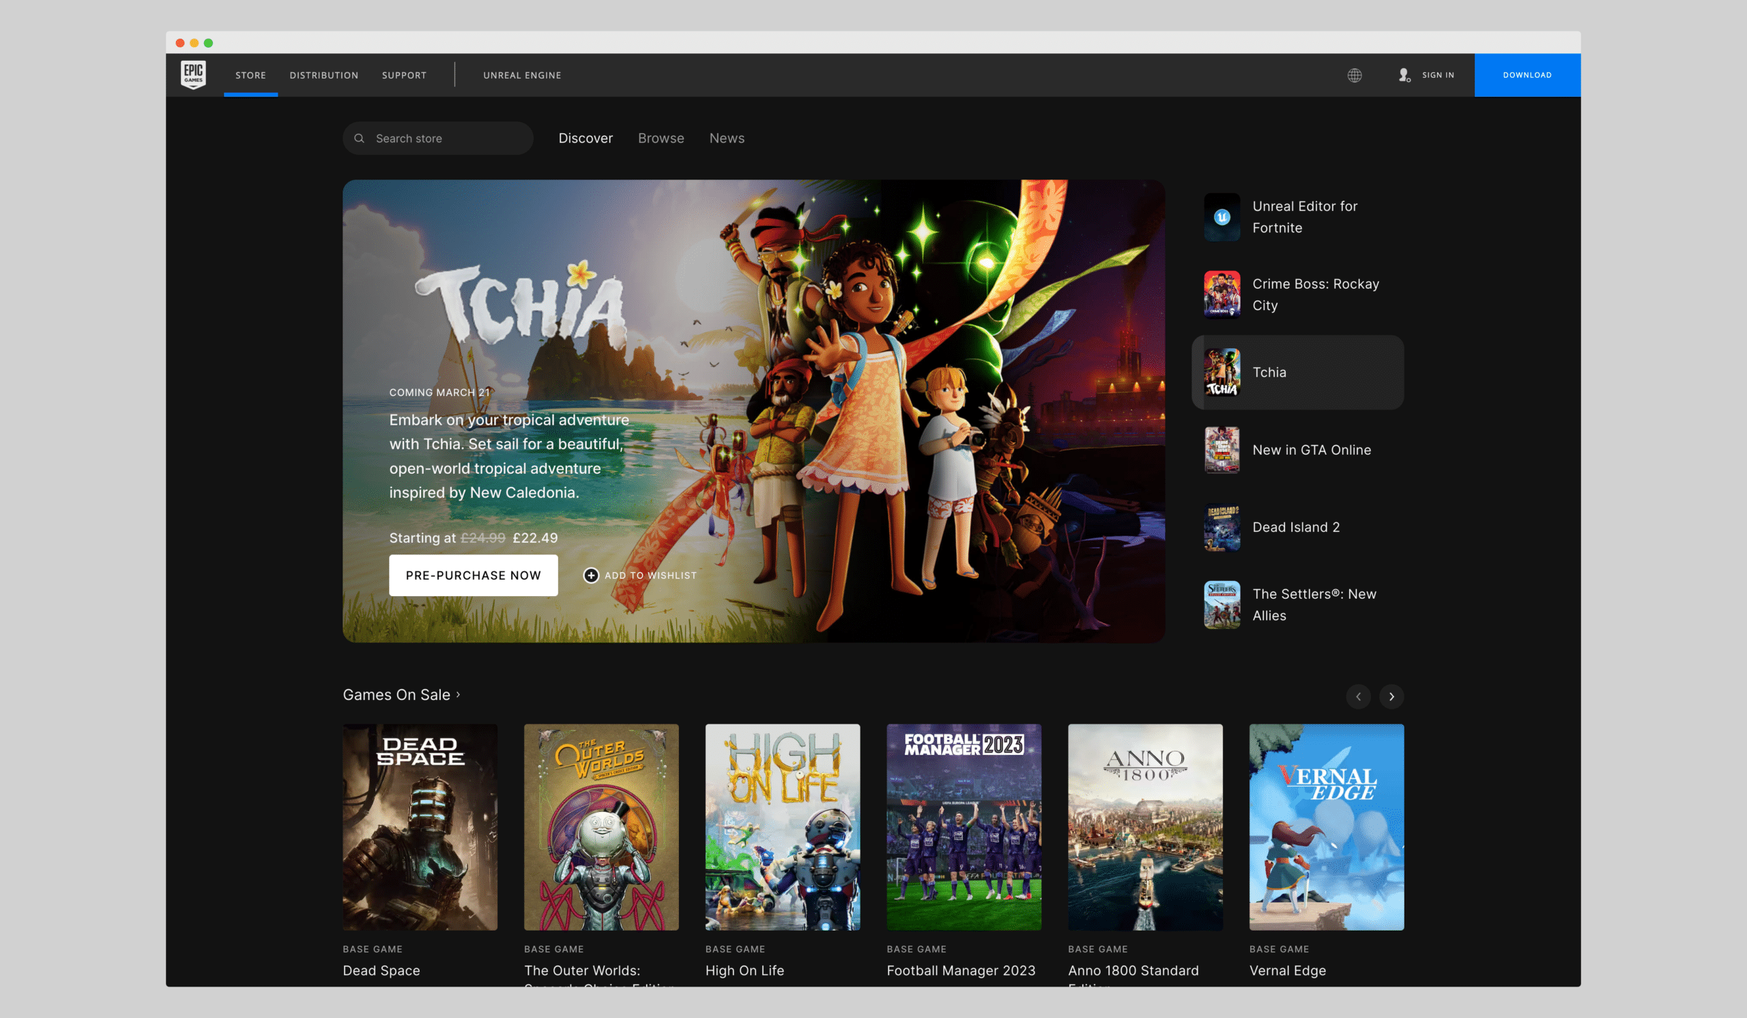Click the search magnifier icon

(359, 138)
